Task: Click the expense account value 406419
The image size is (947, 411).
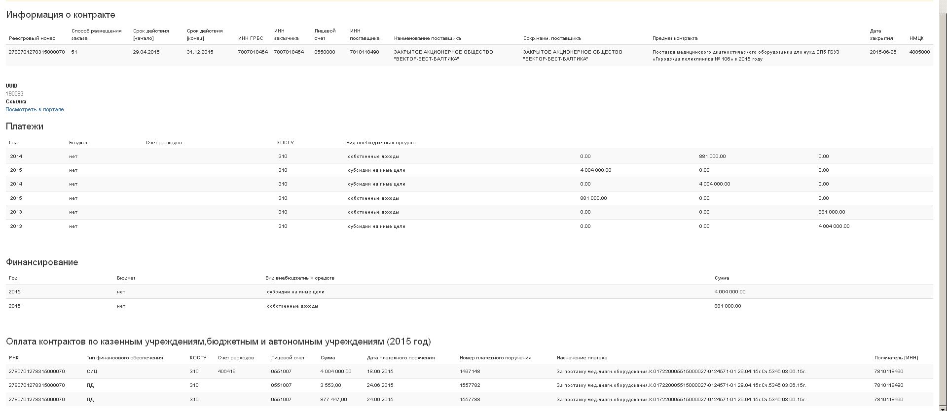Action: (226, 371)
